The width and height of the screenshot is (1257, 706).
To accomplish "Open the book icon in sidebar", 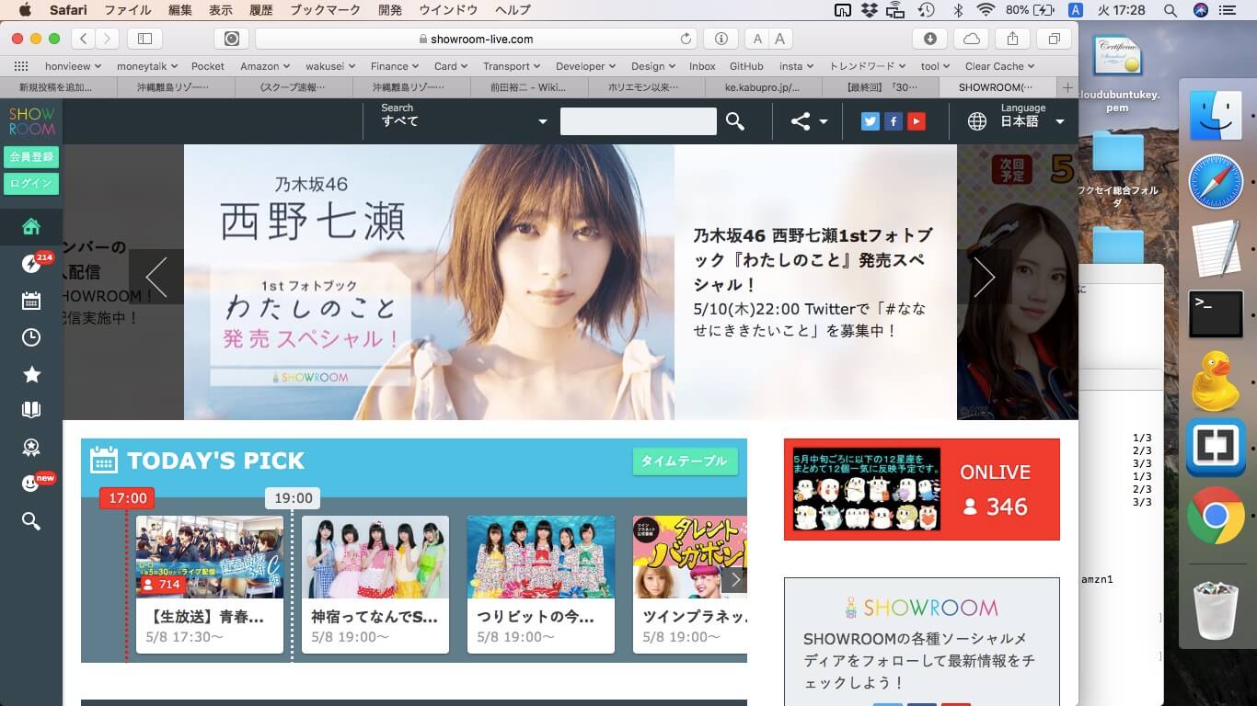I will pos(31,410).
